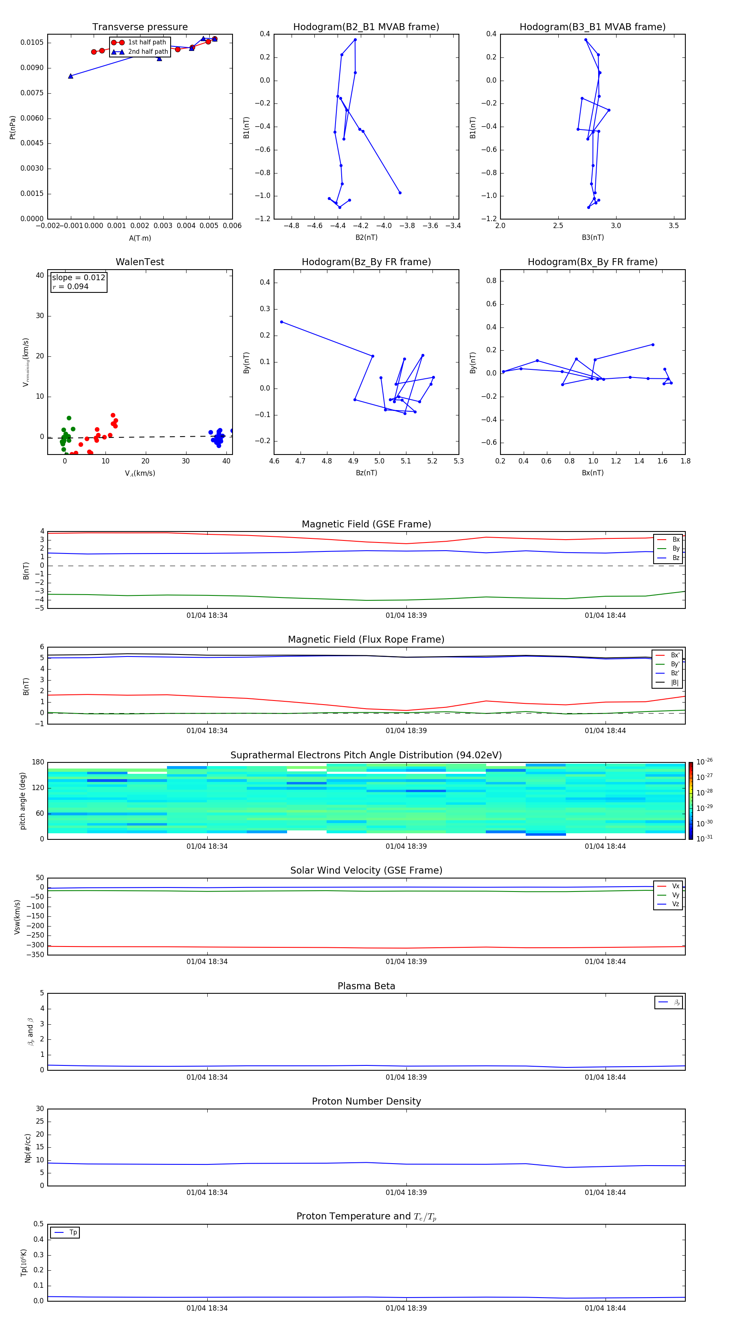Click the 'Transverse pressure' plot title
Viewport: 733px width, 1344px height.
[140, 27]
